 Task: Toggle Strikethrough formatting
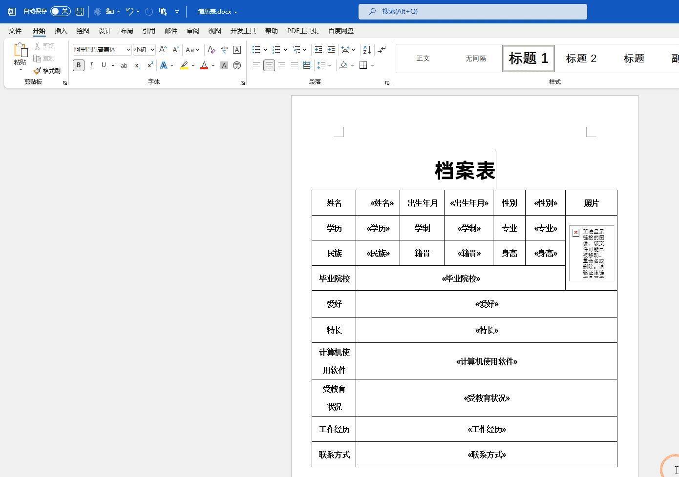(x=124, y=65)
